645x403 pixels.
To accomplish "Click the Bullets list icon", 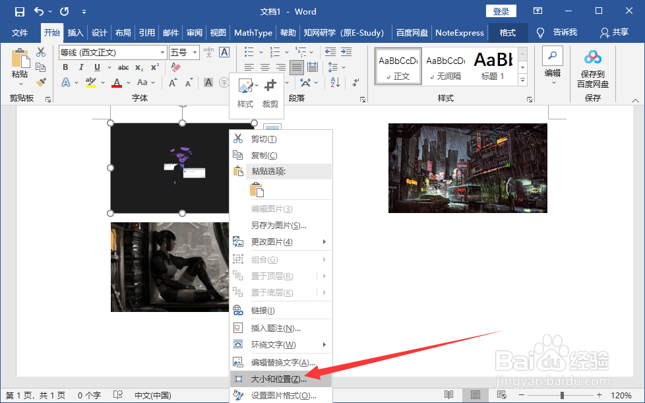I will (249, 52).
